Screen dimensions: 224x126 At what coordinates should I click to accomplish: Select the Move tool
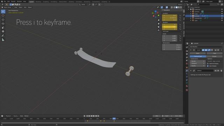(3, 20)
